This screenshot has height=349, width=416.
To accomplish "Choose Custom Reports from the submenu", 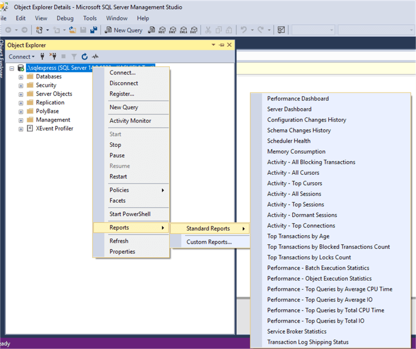I will (209, 242).
